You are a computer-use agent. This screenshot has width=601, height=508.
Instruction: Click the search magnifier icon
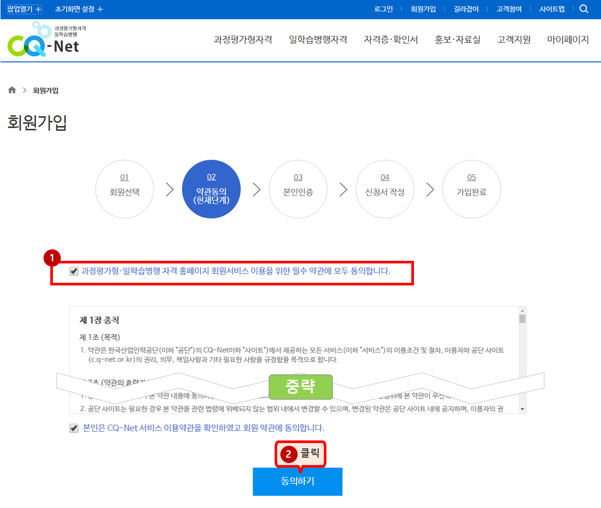click(x=584, y=9)
